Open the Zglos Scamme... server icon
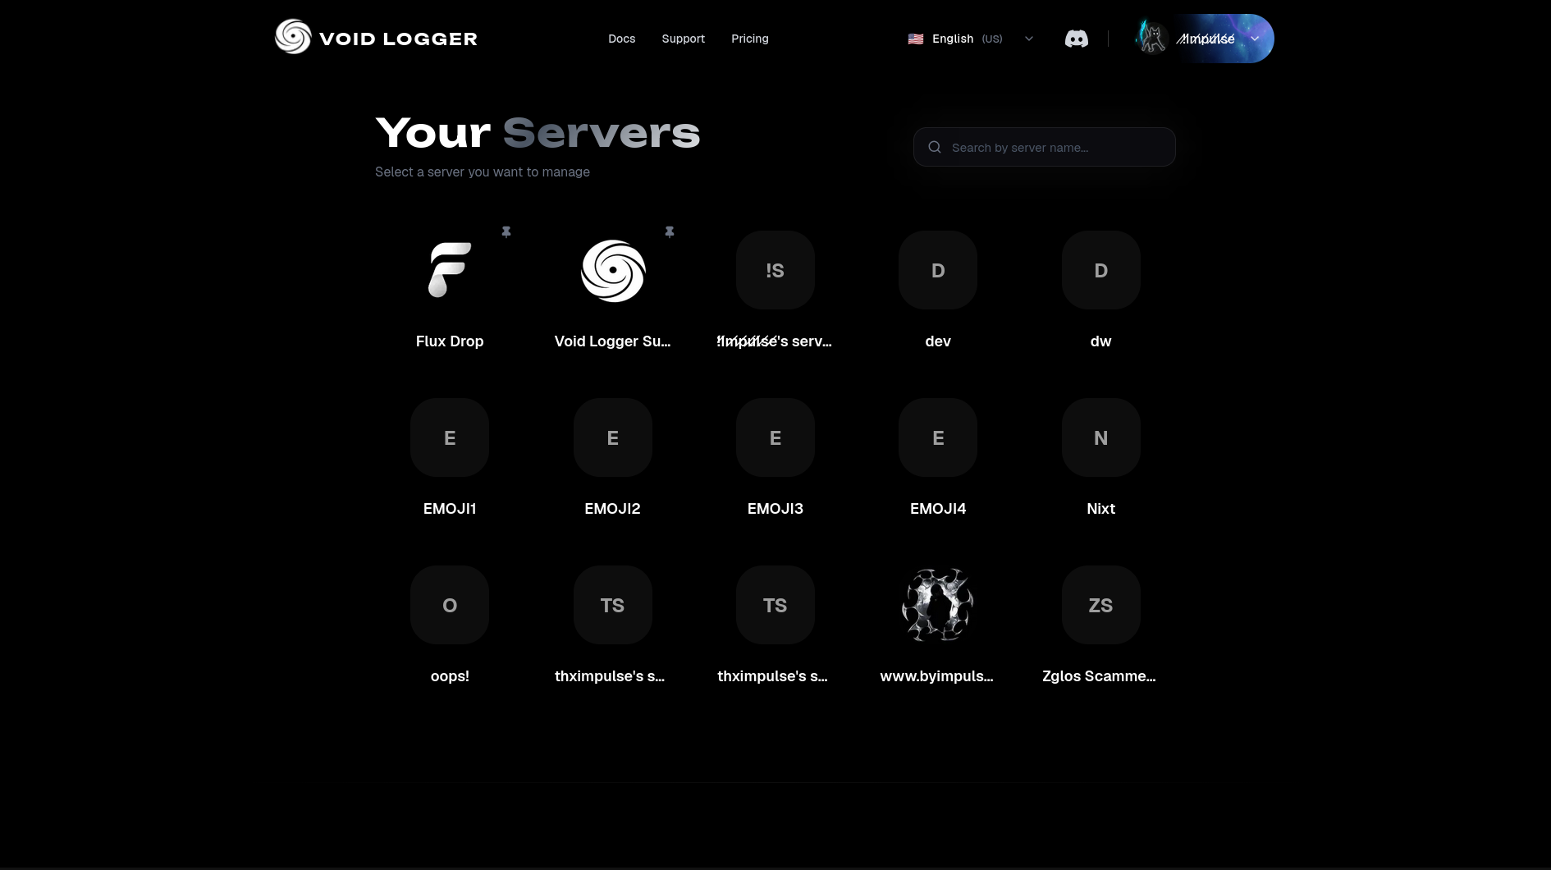 (x=1101, y=605)
